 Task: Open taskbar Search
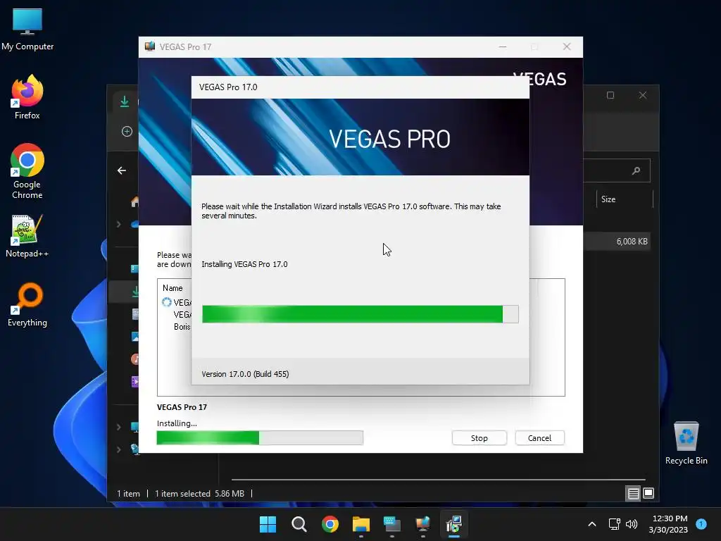(299, 524)
